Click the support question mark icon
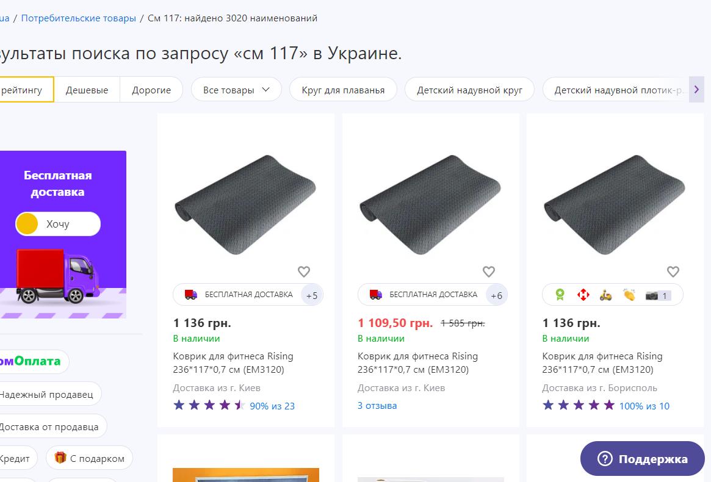The width and height of the screenshot is (711, 482). [604, 459]
